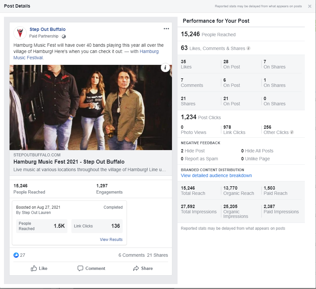Click the Branded Content Distribution heading
The image size is (316, 289).
click(212, 170)
